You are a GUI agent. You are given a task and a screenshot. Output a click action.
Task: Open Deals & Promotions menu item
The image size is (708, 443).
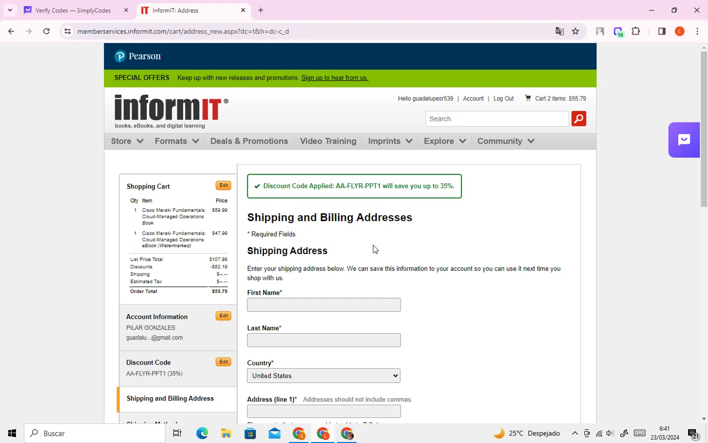click(x=249, y=141)
